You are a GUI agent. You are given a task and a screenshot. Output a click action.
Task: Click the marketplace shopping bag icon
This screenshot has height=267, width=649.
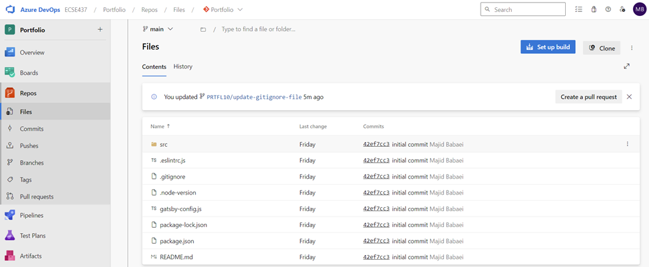pyautogui.click(x=593, y=9)
